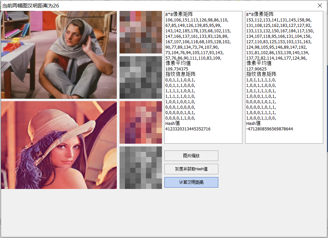Click row 147,166,137,161,133,93,126,89

(x=197, y=36)
